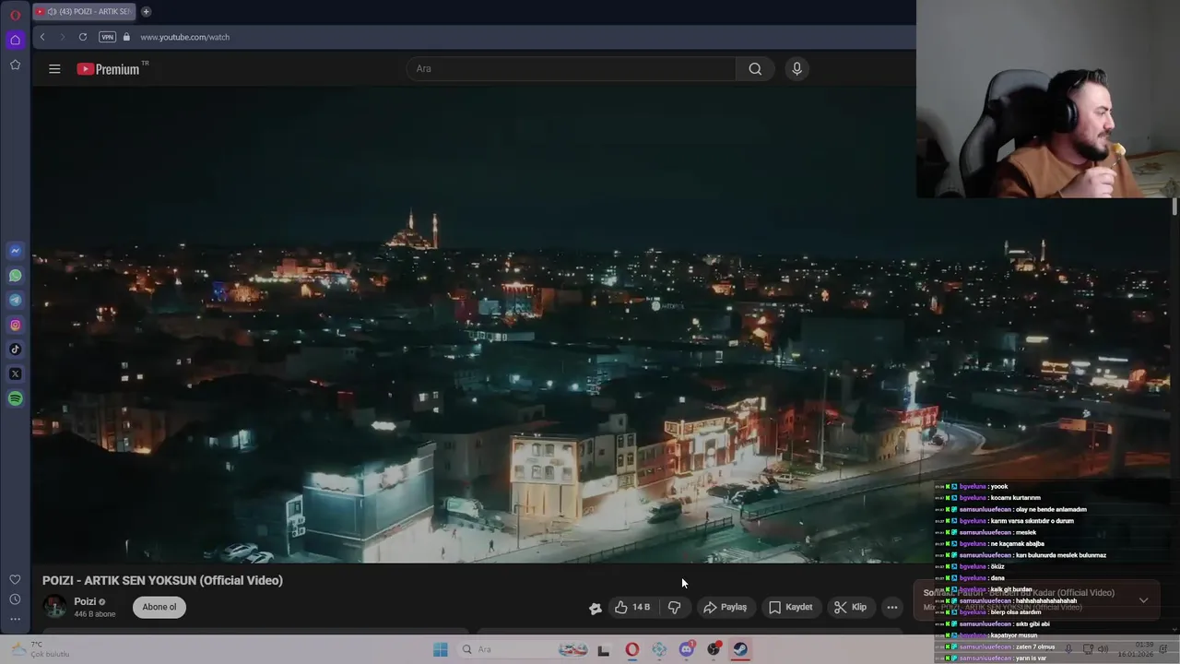1180x664 pixels.
Task: Open the Windows Start button
Action: point(441,649)
